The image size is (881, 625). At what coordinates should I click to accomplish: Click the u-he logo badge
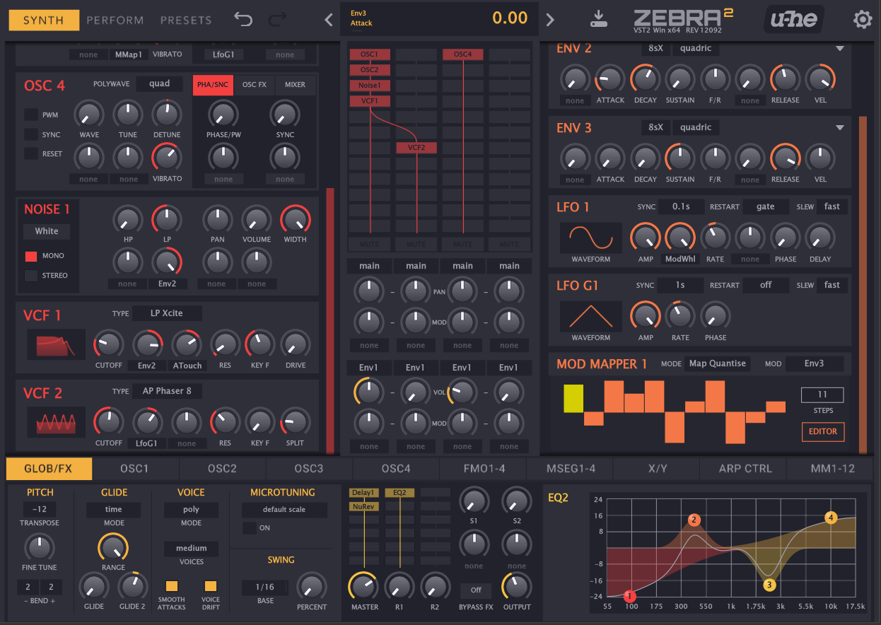(794, 19)
